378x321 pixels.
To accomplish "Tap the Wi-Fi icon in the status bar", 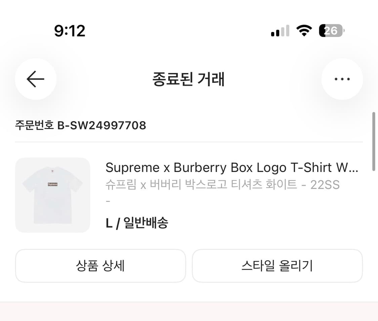I will tap(303, 31).
